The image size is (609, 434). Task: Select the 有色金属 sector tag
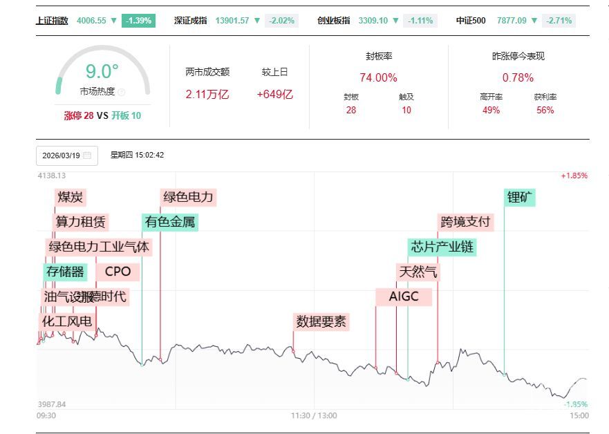click(170, 222)
